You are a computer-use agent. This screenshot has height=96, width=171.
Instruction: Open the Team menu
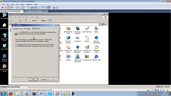click(x=22, y=4)
